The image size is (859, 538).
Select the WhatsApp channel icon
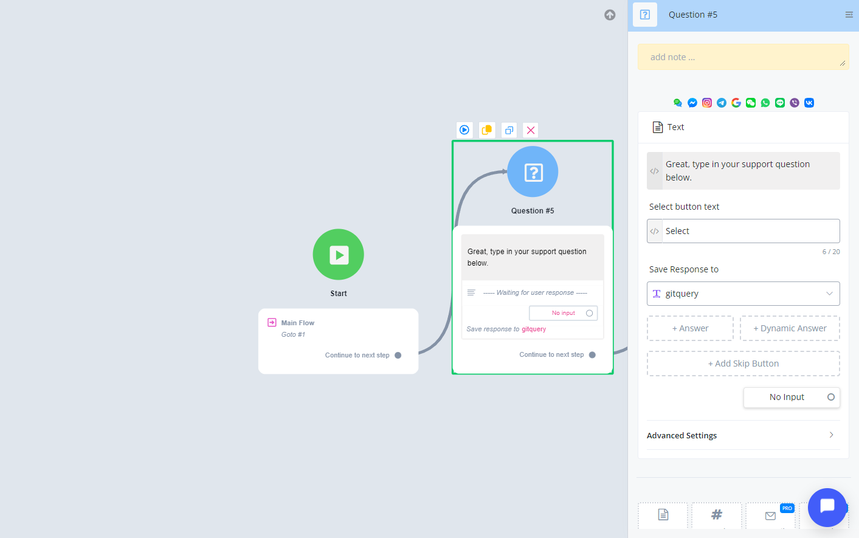765,103
